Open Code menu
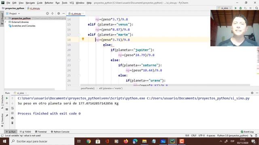 (x=40, y=3)
